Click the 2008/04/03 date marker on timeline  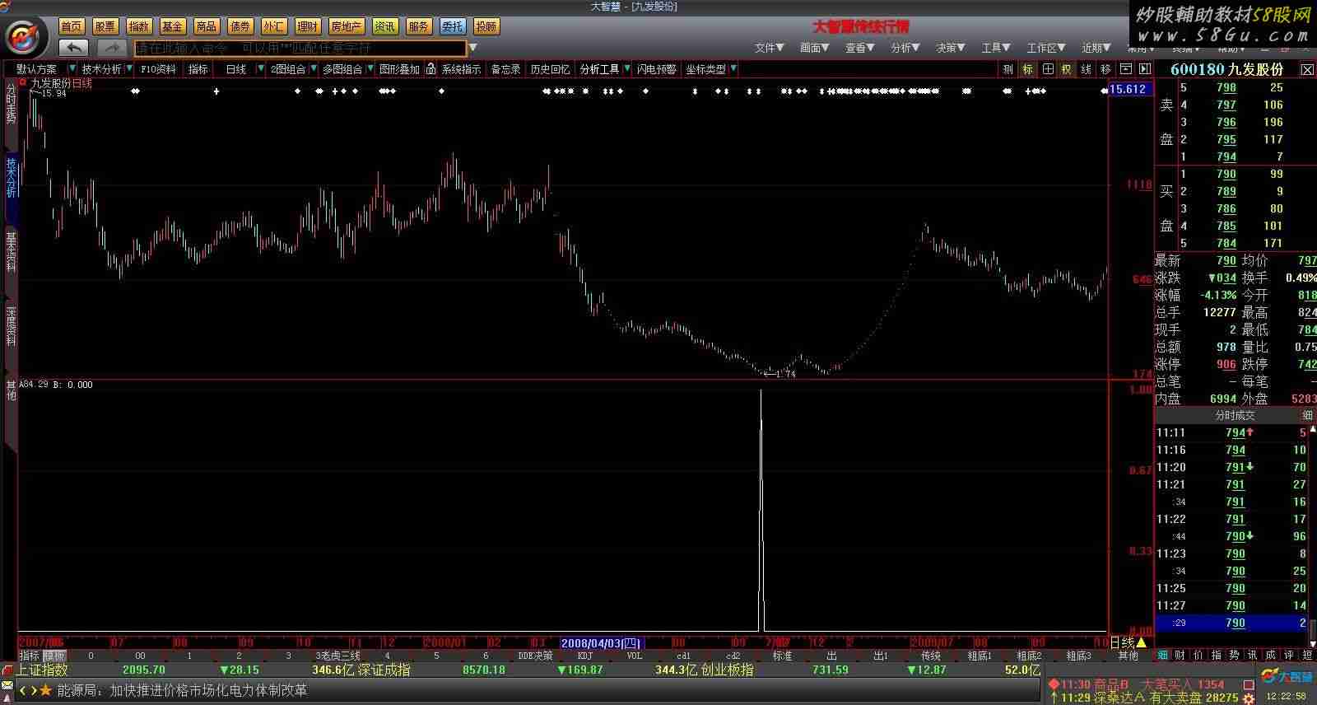601,642
